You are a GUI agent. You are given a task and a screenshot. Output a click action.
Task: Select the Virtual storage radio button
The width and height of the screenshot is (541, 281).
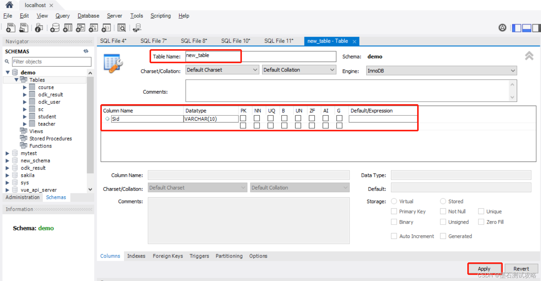(x=394, y=201)
